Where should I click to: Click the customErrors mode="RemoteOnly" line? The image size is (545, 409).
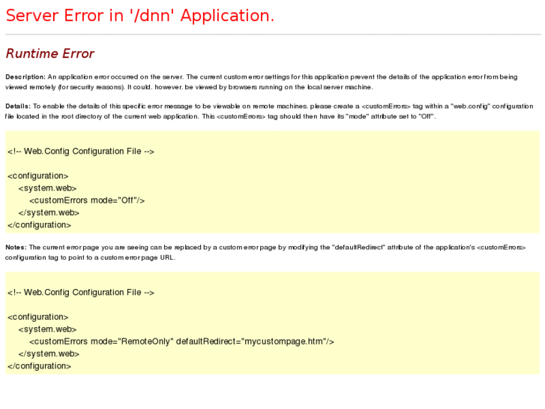tap(181, 341)
